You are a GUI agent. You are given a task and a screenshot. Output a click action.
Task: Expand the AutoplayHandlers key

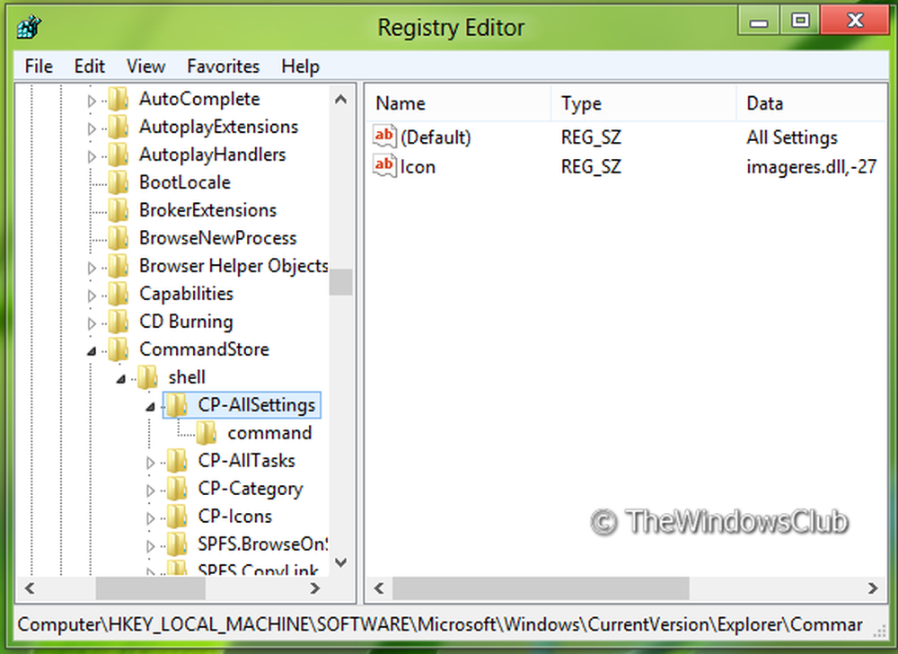pyautogui.click(x=92, y=156)
